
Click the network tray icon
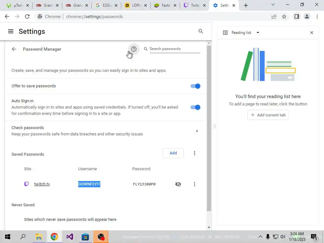click(276, 237)
